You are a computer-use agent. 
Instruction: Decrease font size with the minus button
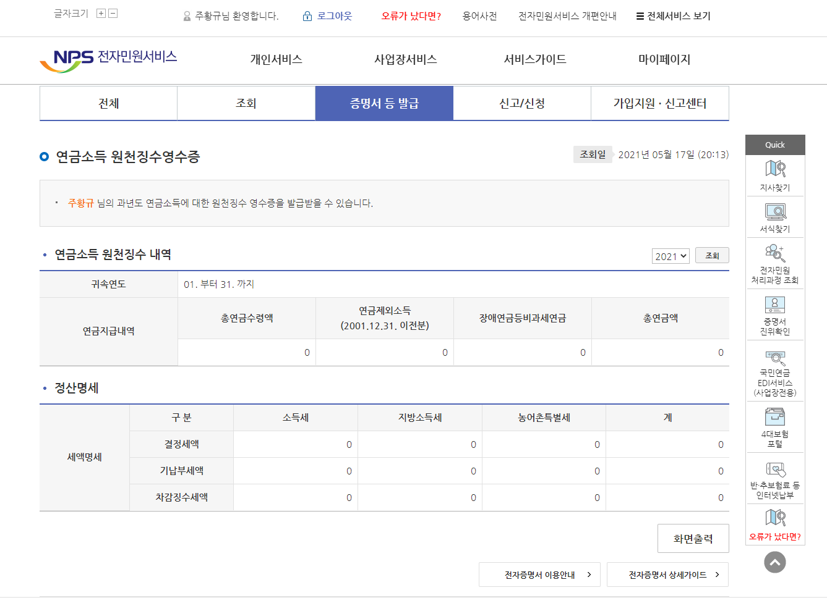[113, 14]
